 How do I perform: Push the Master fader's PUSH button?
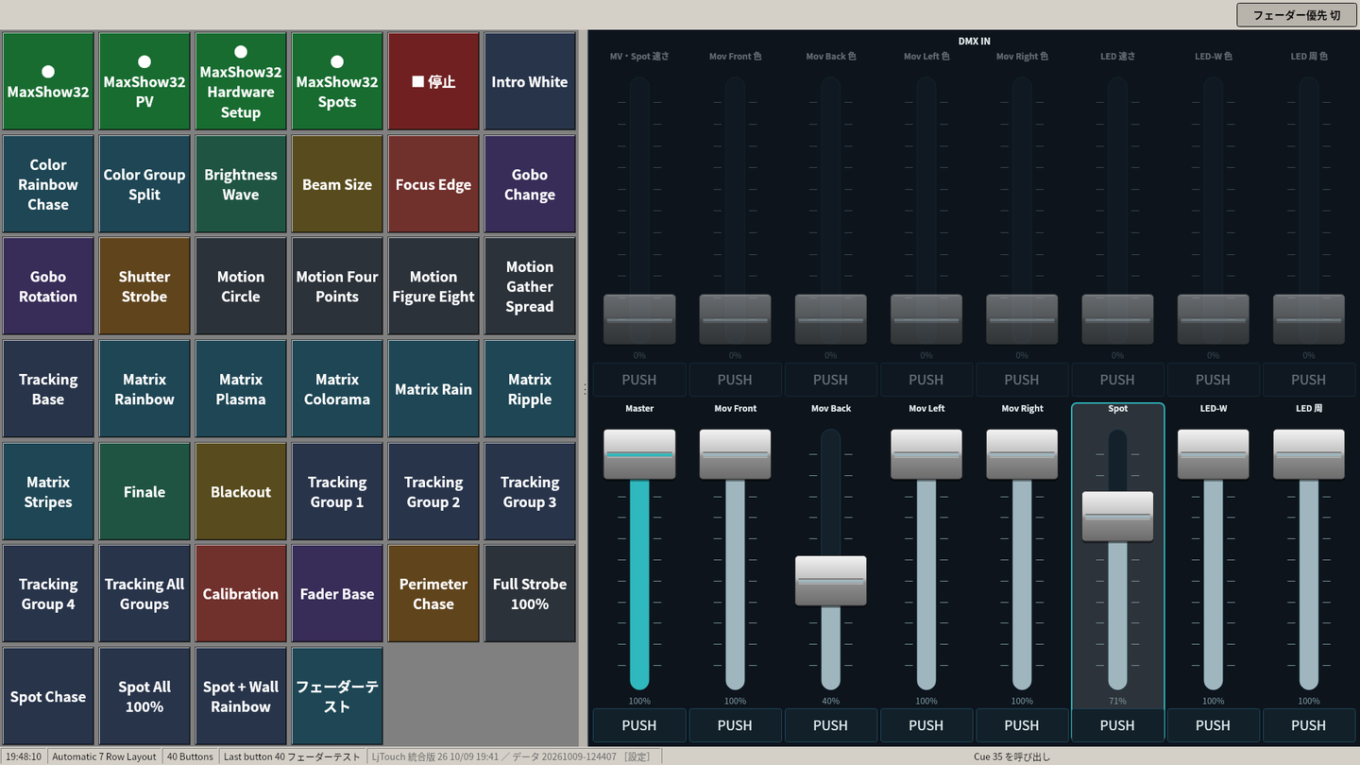click(x=639, y=725)
